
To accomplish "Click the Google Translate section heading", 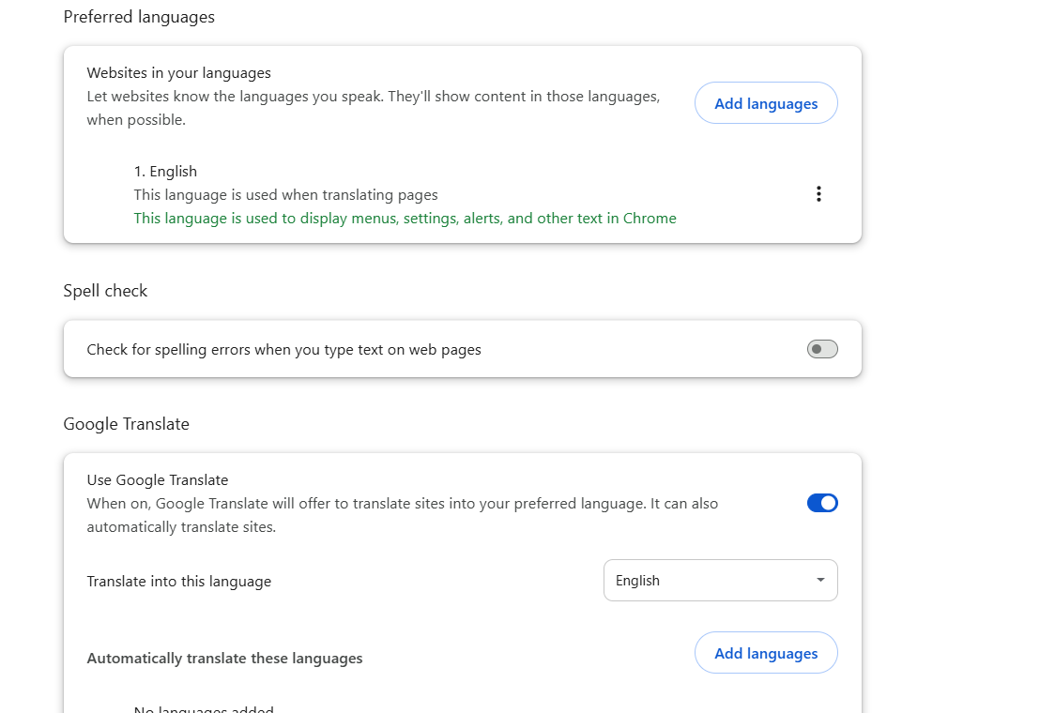I will (x=127, y=424).
